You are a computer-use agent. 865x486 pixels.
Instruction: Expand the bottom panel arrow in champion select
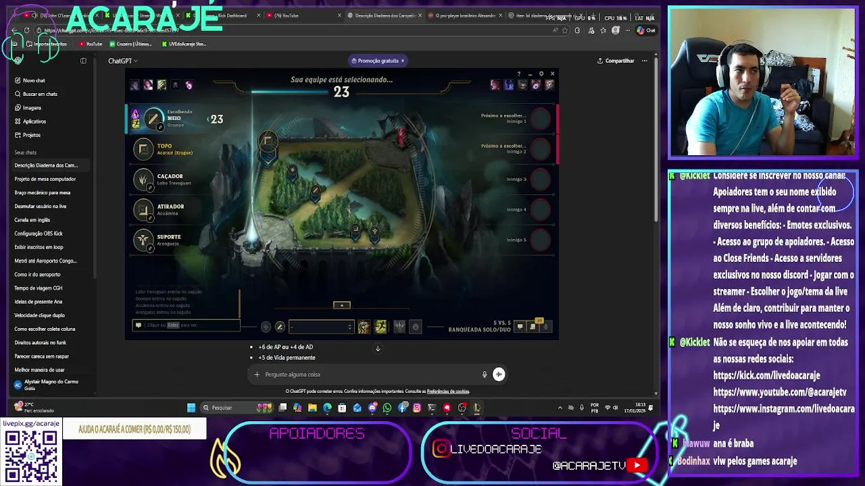[342, 305]
